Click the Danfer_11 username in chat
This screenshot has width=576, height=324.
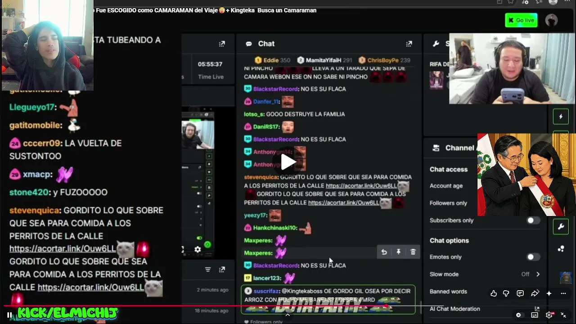click(x=266, y=102)
